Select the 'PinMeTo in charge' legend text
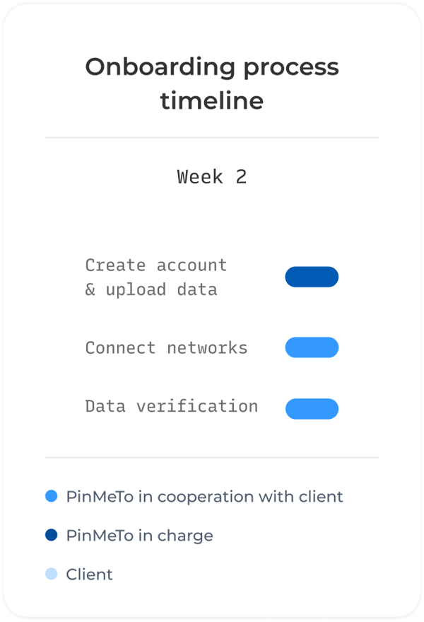The height and width of the screenshot is (622, 424). (139, 536)
